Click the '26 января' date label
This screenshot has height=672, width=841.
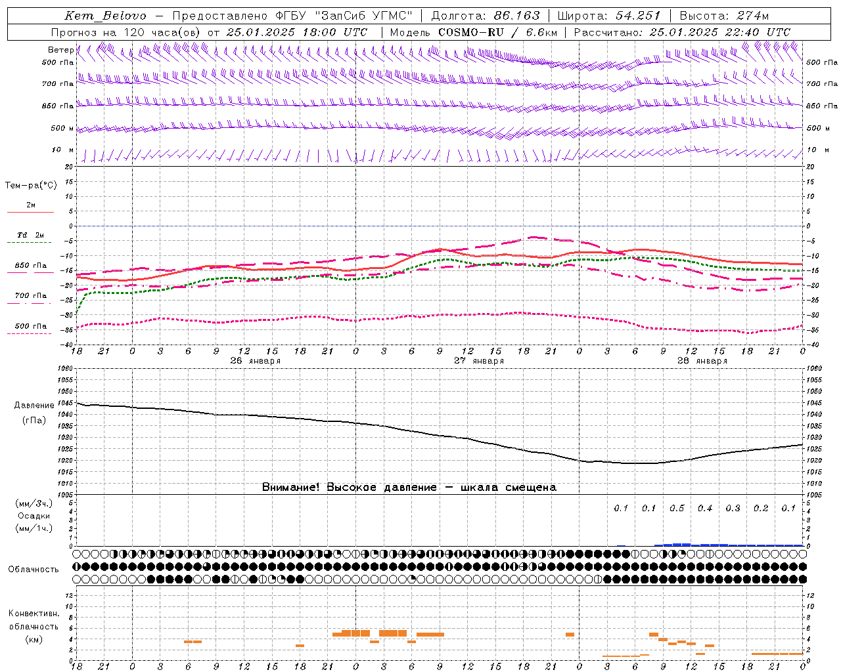[x=256, y=361]
